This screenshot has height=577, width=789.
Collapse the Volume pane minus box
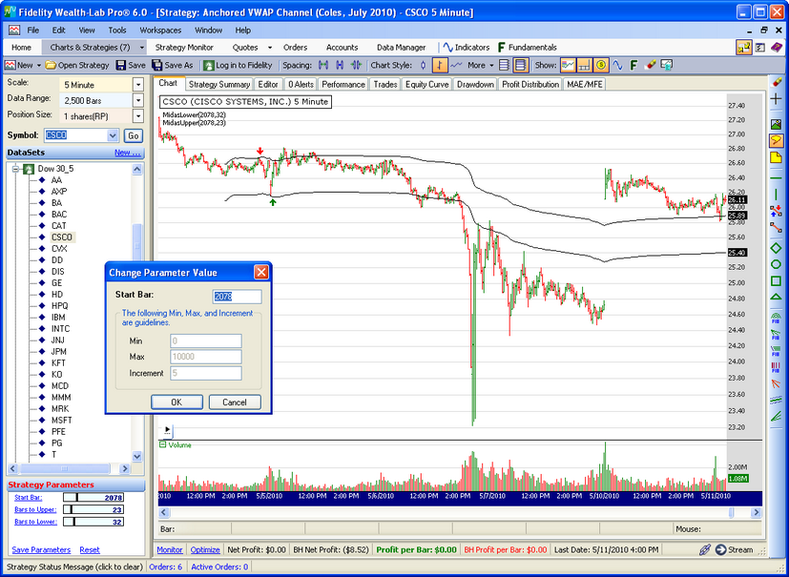[162, 444]
